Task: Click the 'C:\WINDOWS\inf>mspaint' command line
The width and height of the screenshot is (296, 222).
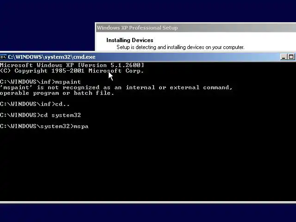Action: coord(40,82)
